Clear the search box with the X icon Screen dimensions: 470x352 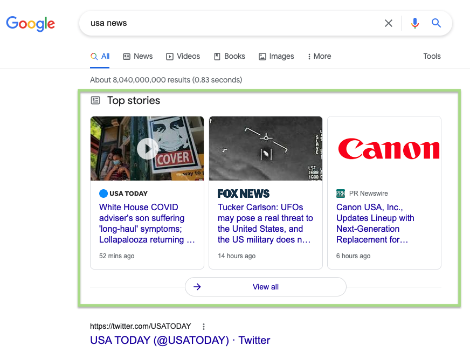coord(389,23)
